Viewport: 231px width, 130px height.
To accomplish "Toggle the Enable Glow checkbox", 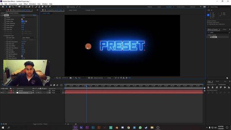I will tap(22, 19).
